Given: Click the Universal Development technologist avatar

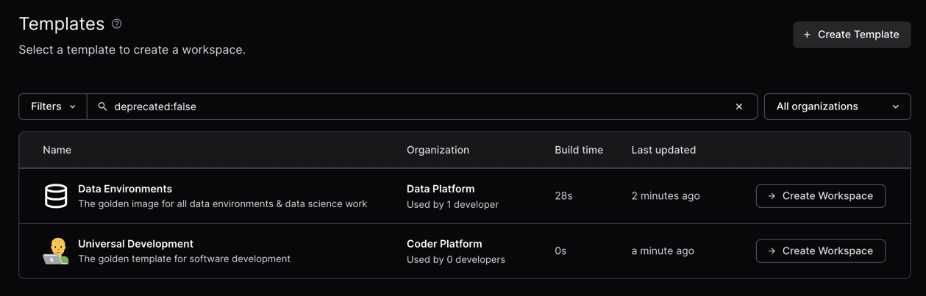Looking at the screenshot, I should coord(56,251).
